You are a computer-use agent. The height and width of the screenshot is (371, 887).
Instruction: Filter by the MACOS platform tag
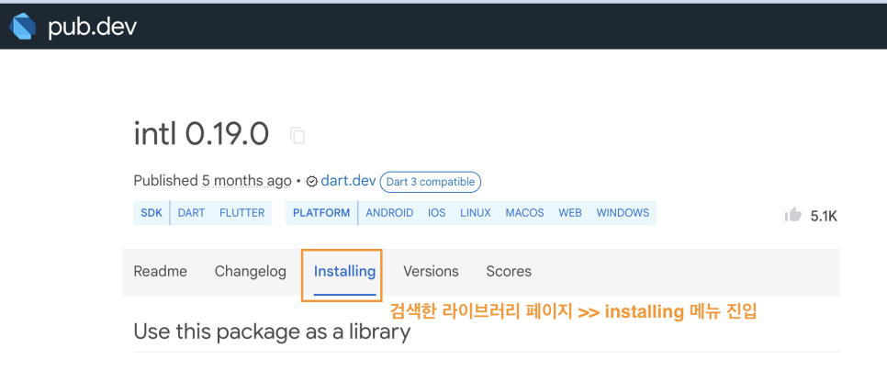point(524,213)
